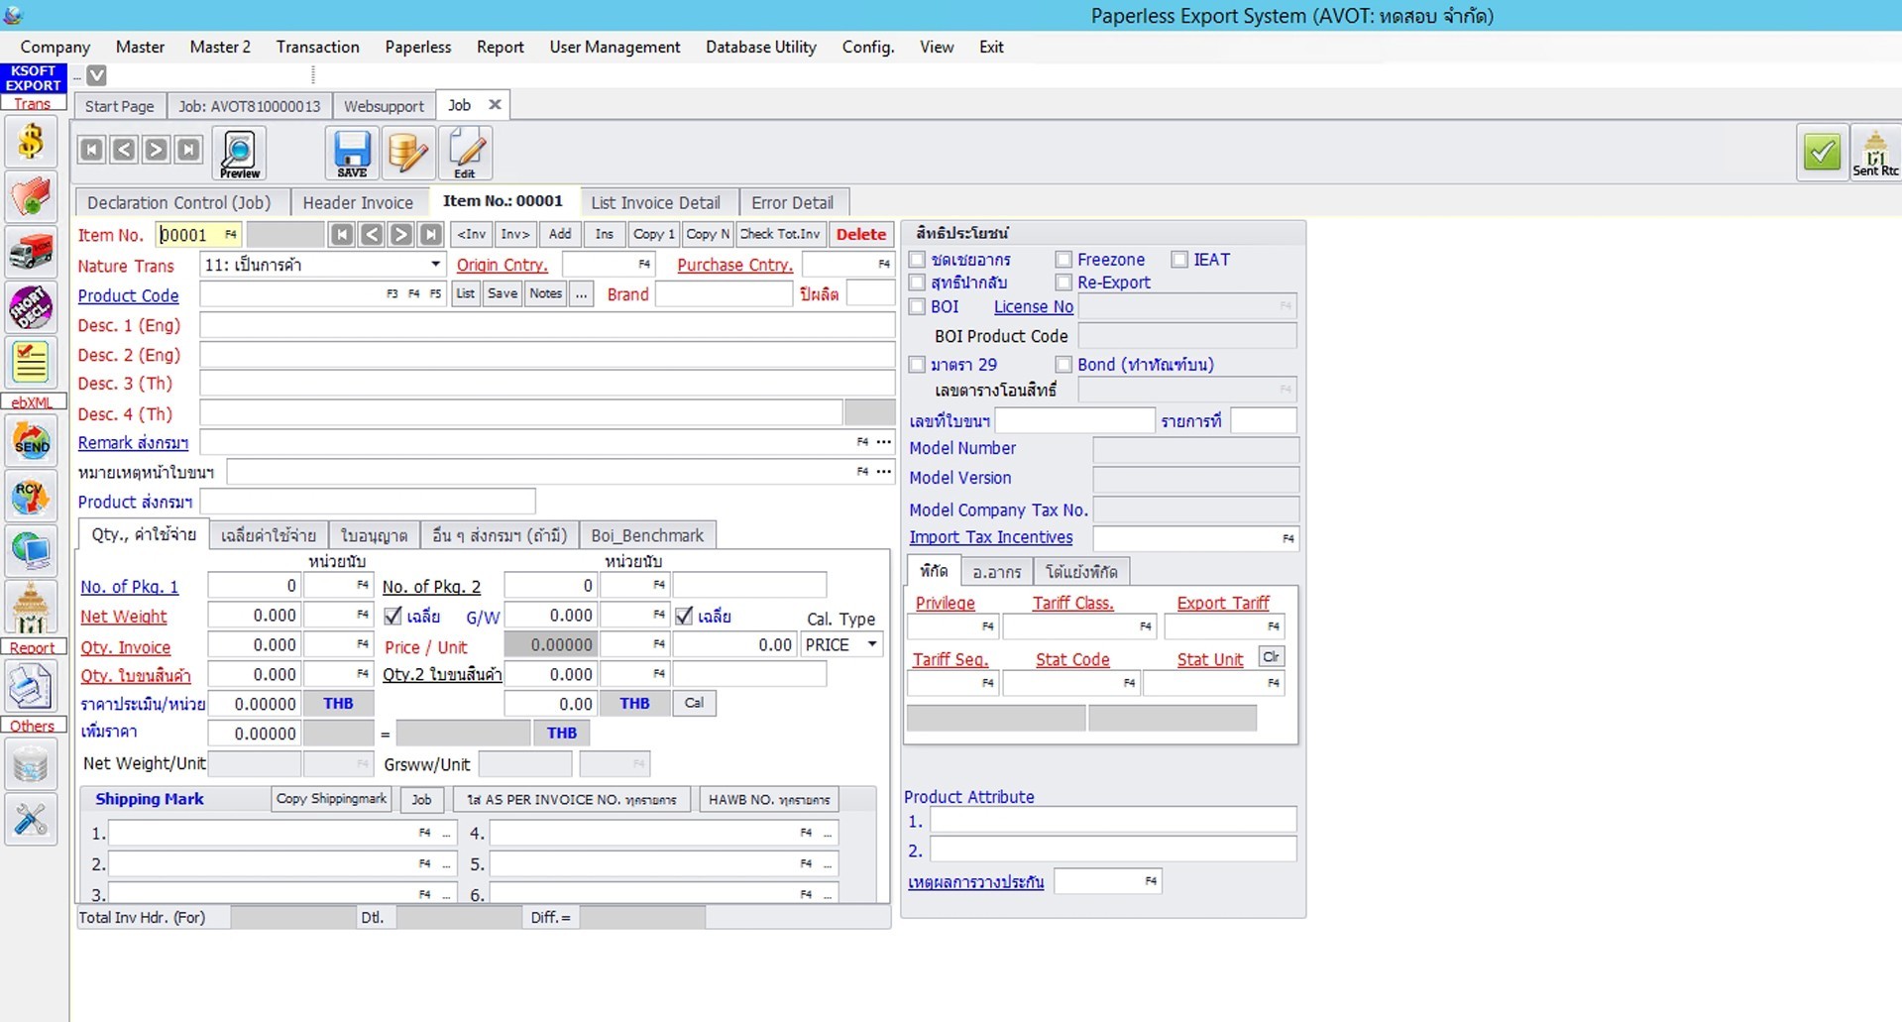Open the Database Utility menu

pos(760,47)
